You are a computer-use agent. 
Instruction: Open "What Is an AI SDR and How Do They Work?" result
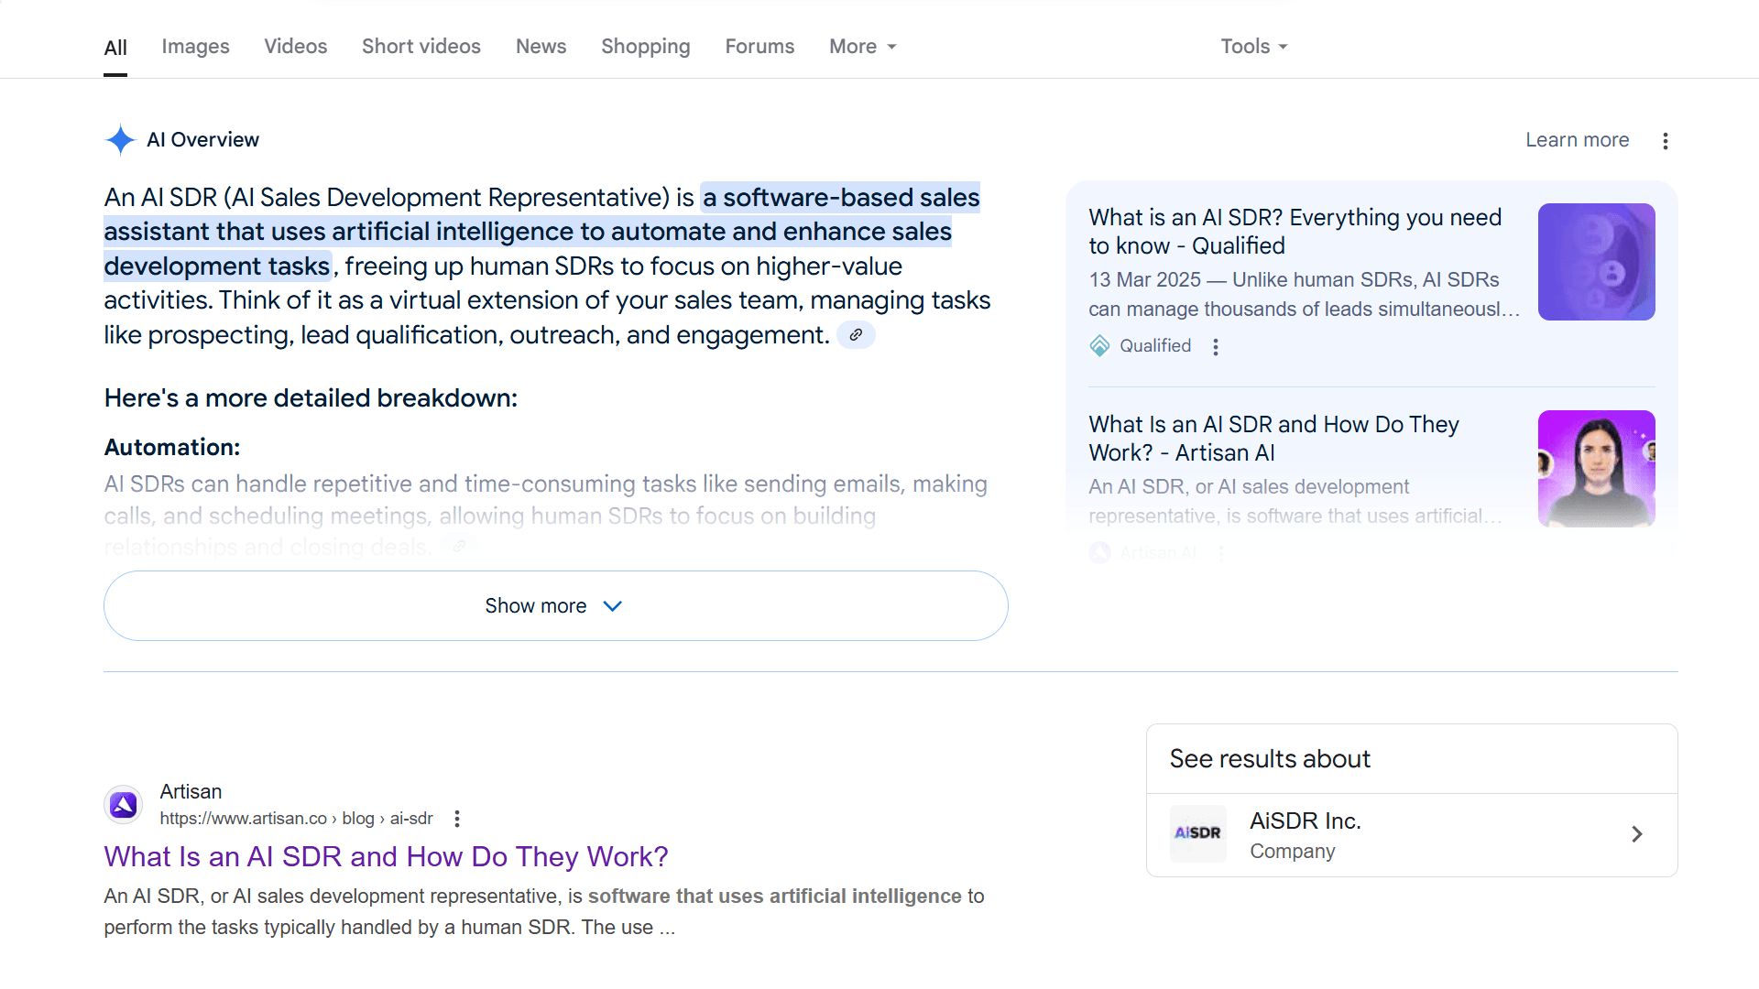[386, 856]
